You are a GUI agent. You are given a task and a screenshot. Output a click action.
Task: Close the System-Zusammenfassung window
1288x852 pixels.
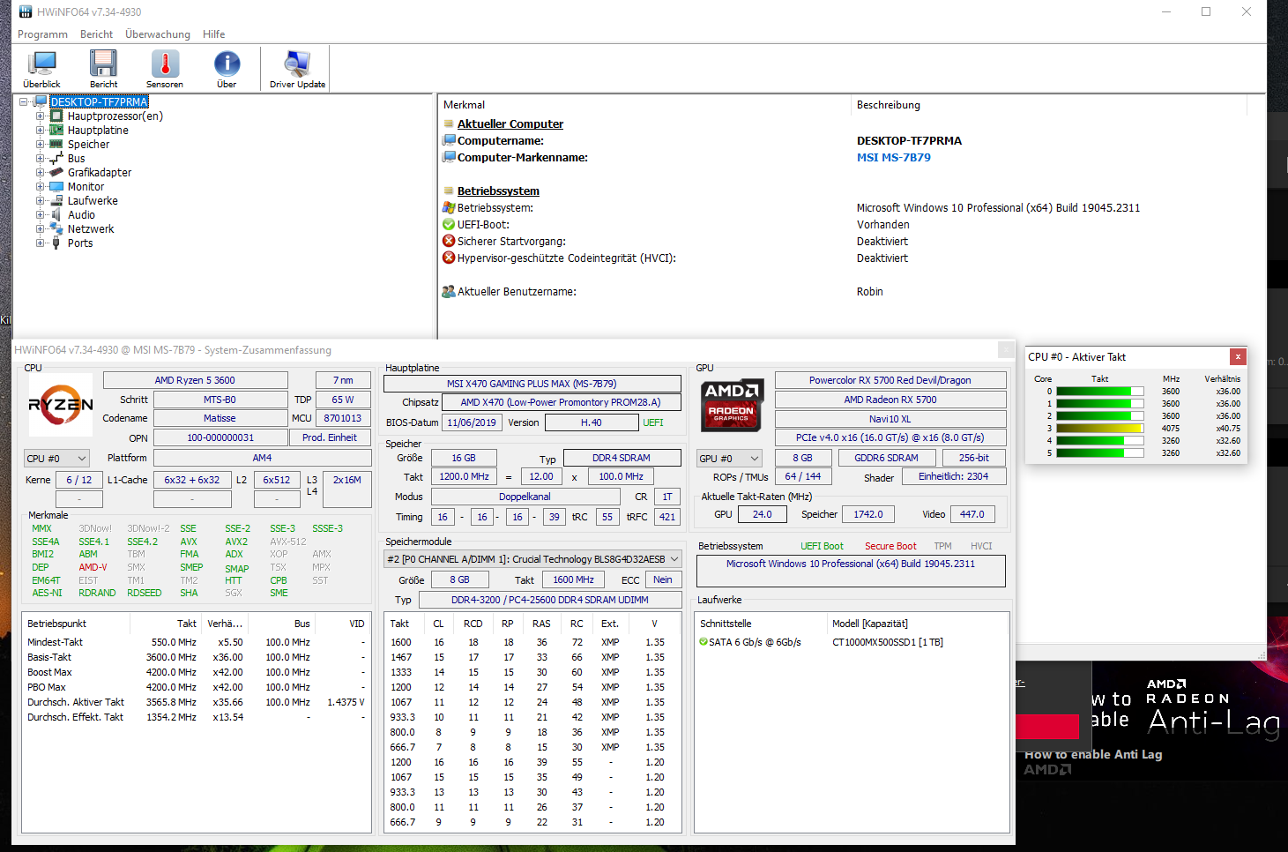[x=1006, y=350]
